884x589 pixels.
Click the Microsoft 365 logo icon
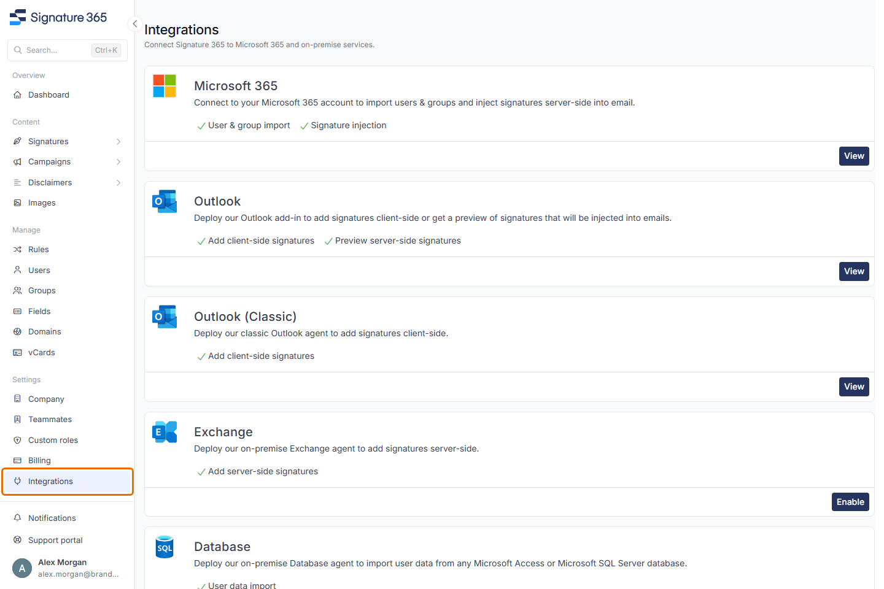pos(165,86)
